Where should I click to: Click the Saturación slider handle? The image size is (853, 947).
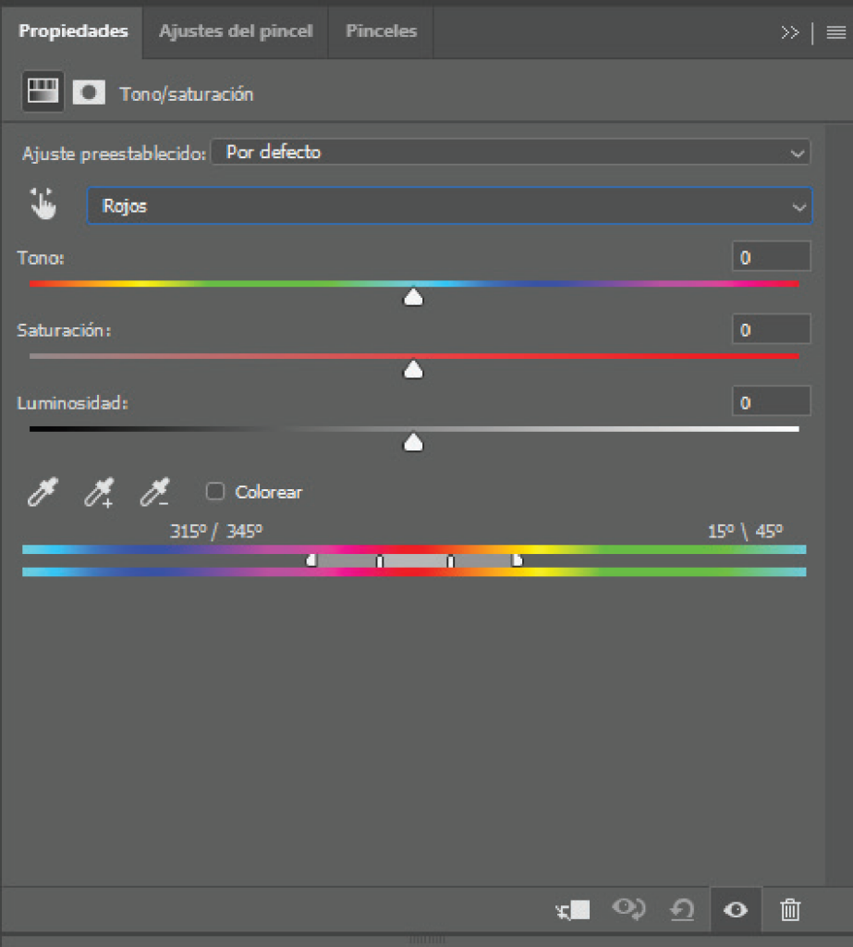(413, 370)
